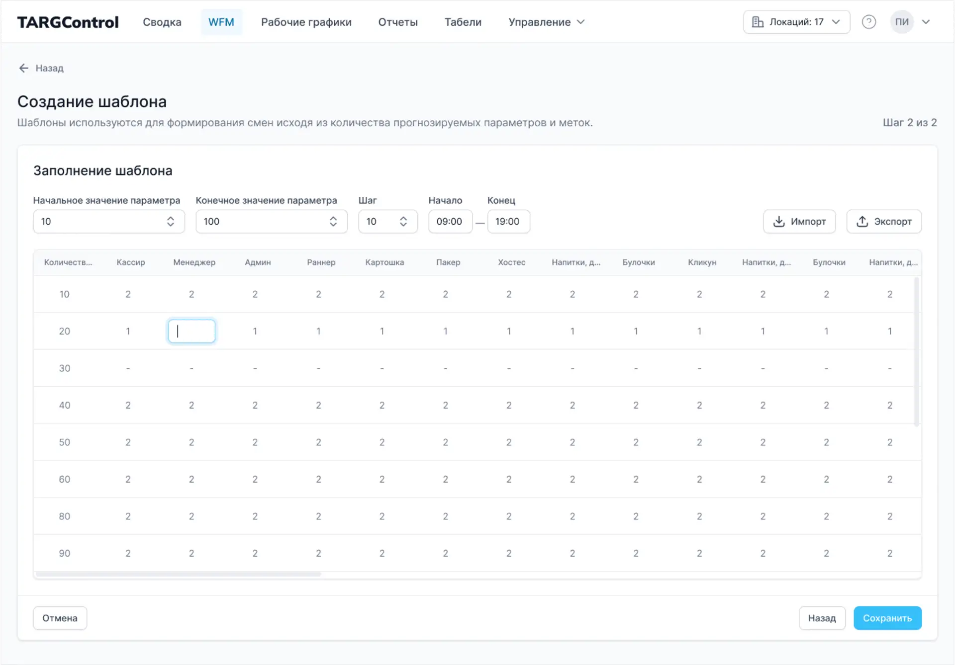Click the building icon in Локаций selector

coord(758,22)
